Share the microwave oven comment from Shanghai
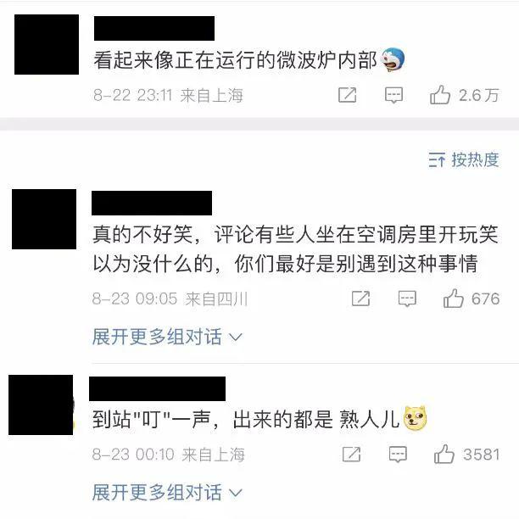519x519 pixels. click(347, 95)
